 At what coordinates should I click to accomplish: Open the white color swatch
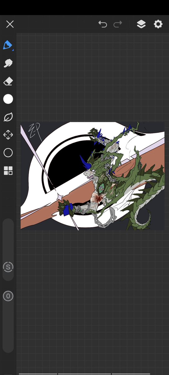8,99
